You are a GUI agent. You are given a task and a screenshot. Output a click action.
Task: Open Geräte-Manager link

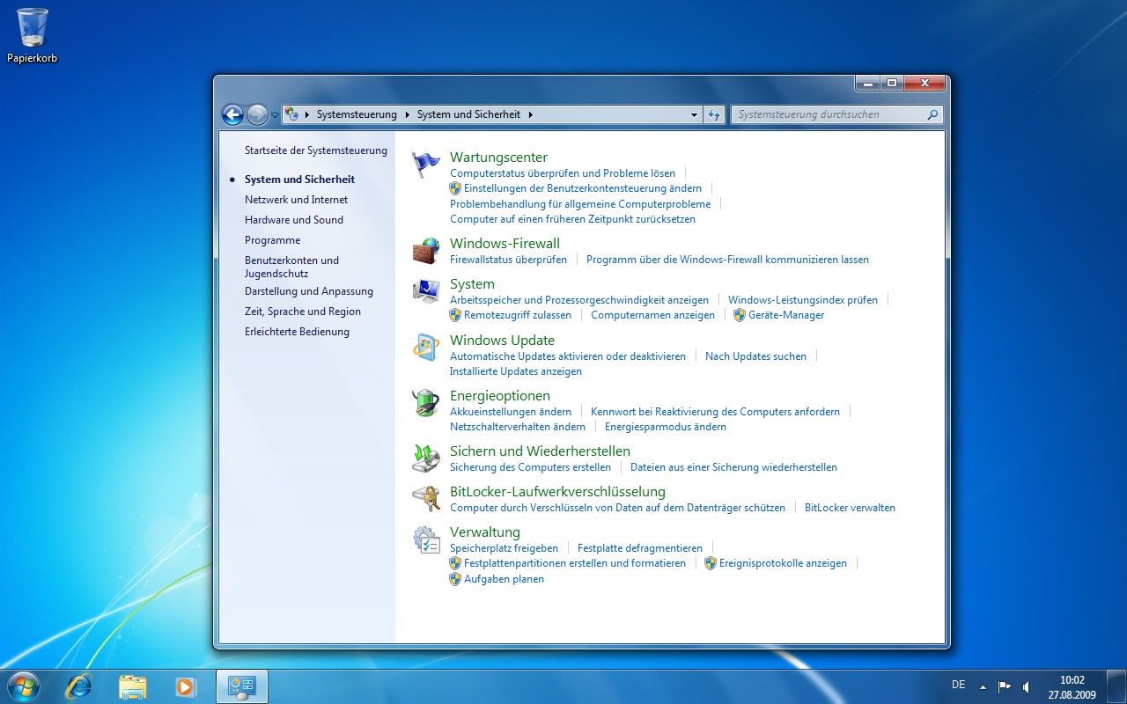[784, 315]
